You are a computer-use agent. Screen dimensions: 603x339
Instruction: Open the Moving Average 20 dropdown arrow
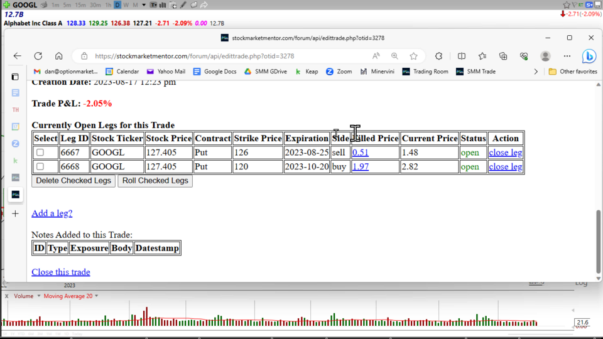pos(97,296)
